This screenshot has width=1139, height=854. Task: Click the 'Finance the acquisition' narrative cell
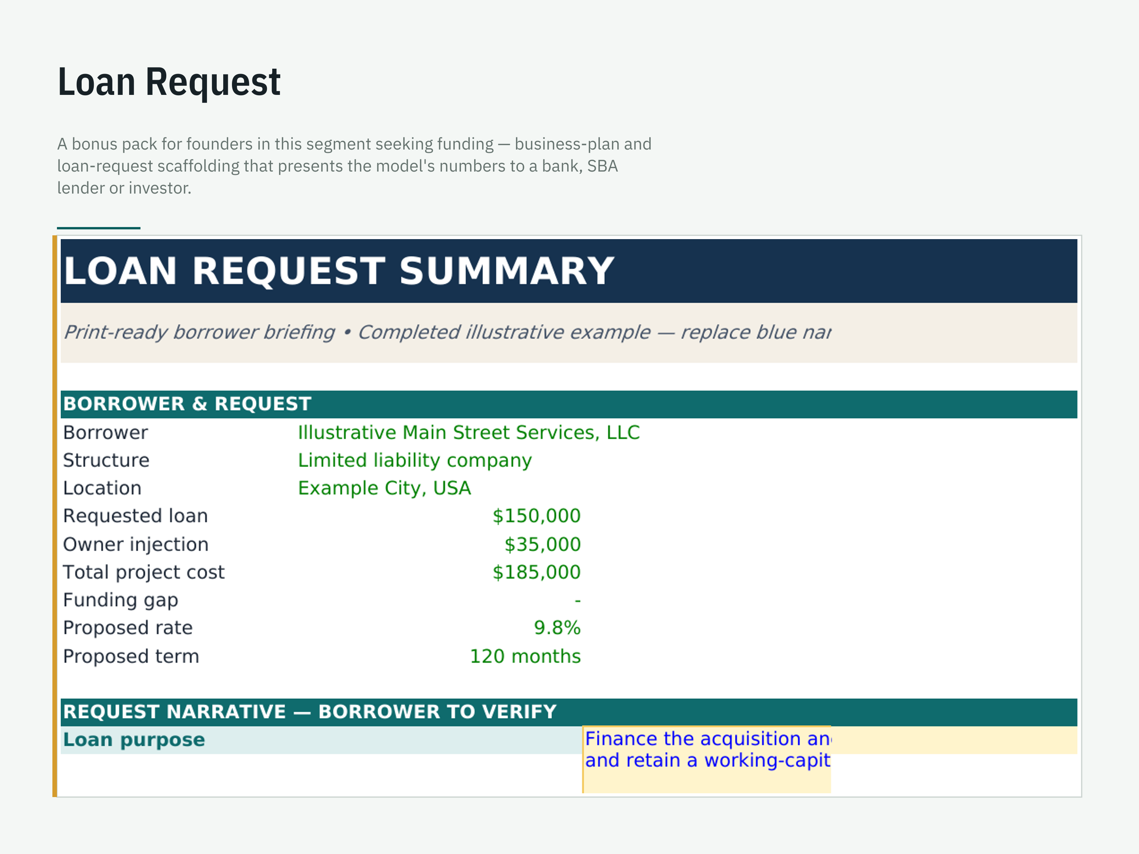707,759
